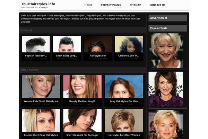Click 'Women Cute Short Hairstyles' title
Image resolution: width=208 pixels, height=139 pixels.
(x=41, y=101)
